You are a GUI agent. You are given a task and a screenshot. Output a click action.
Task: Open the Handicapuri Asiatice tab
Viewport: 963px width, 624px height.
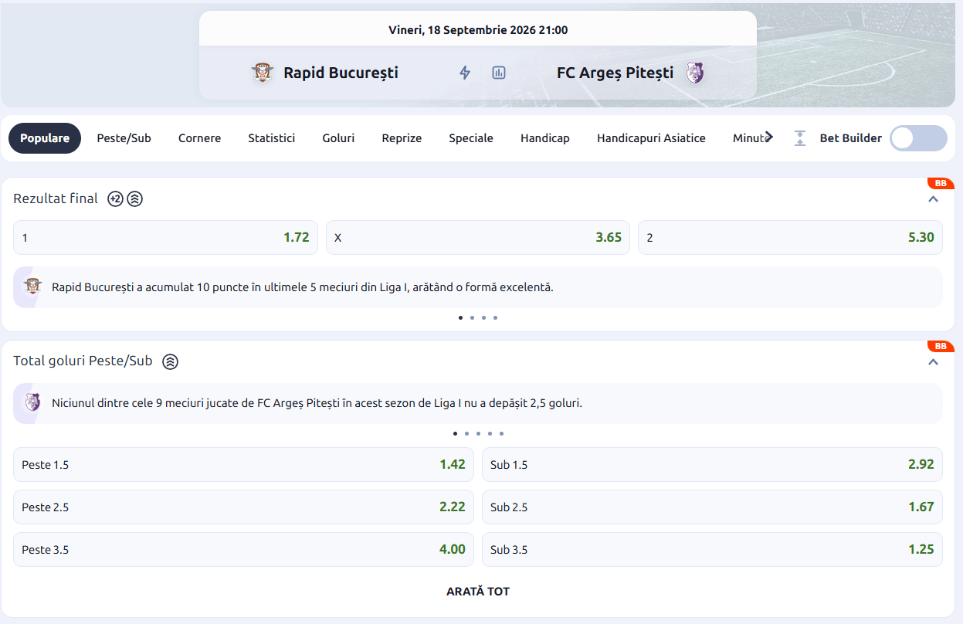pos(651,138)
